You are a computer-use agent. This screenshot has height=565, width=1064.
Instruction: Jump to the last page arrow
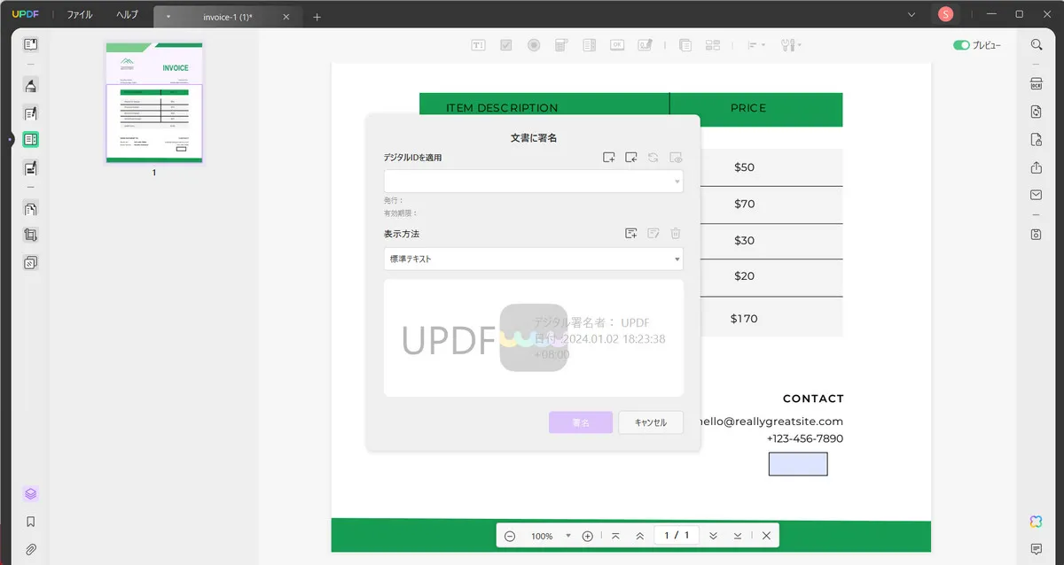click(x=738, y=536)
